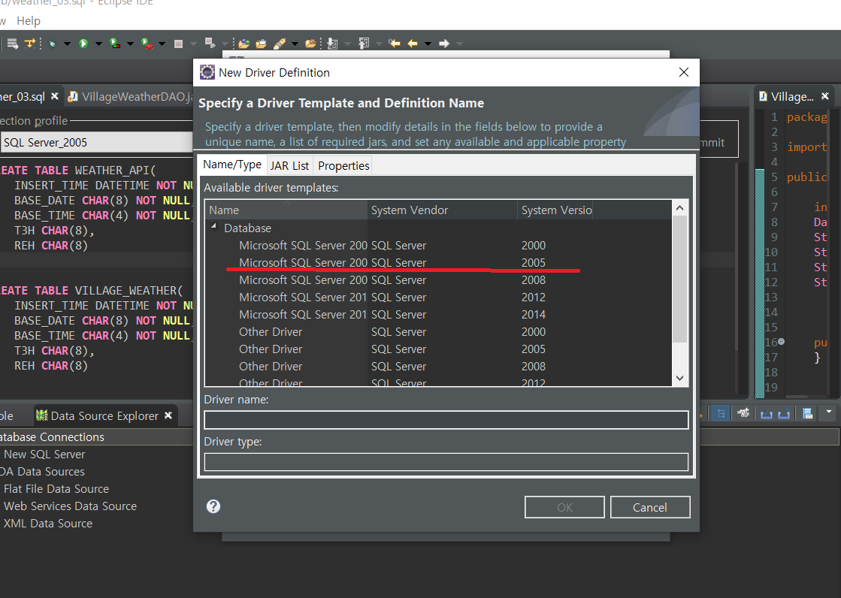Open the Back history dropdown arrow
841x598 pixels.
[428, 44]
